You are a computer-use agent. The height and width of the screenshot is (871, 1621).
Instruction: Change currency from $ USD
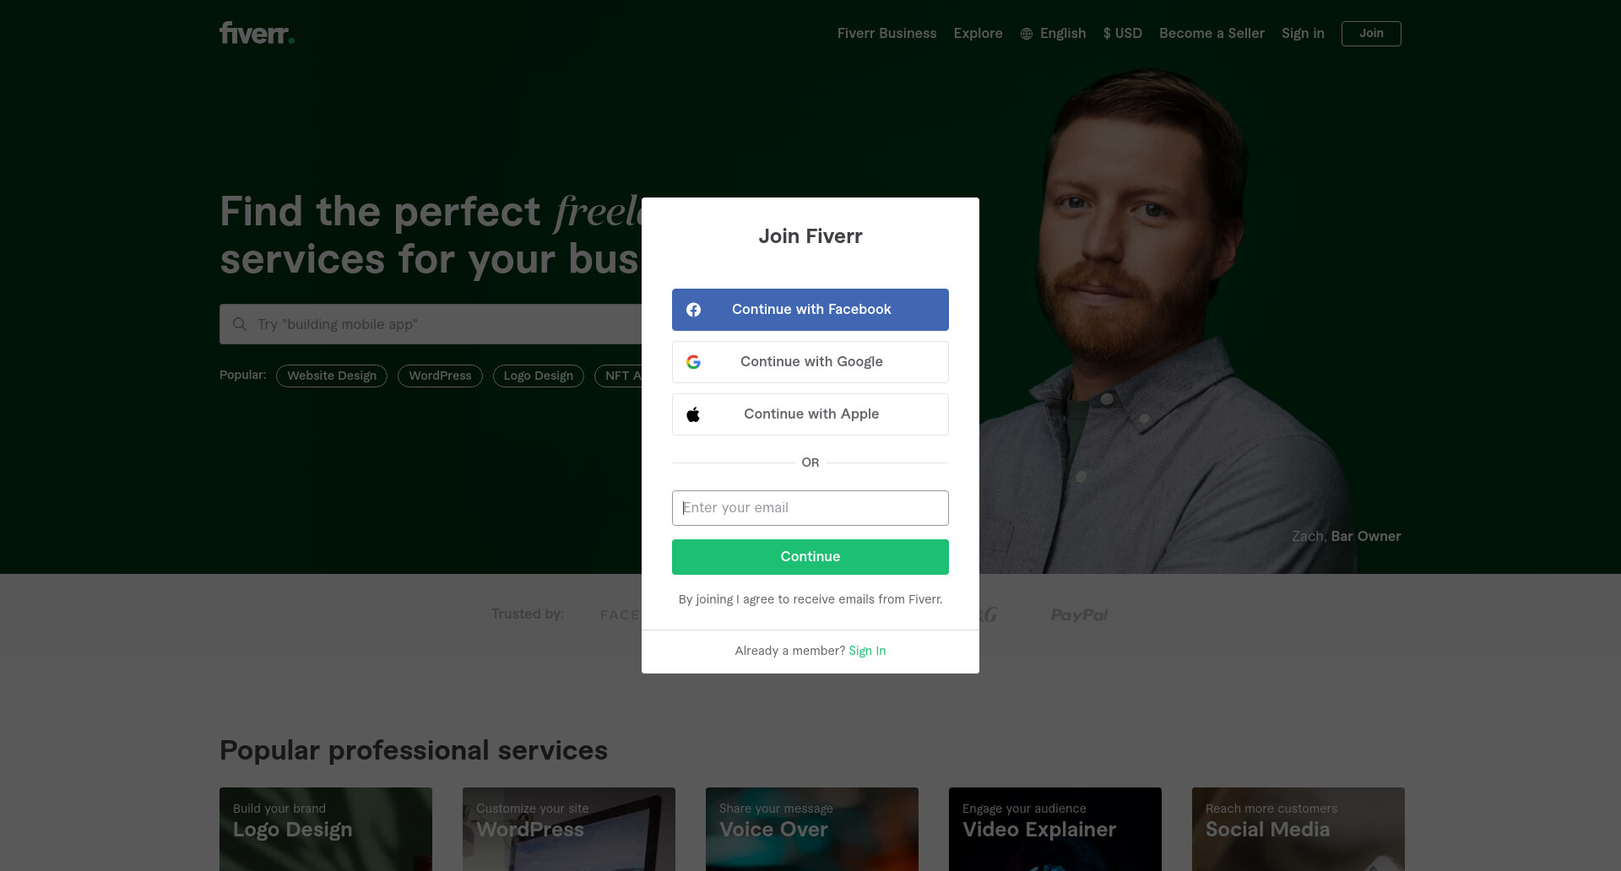(x=1122, y=33)
